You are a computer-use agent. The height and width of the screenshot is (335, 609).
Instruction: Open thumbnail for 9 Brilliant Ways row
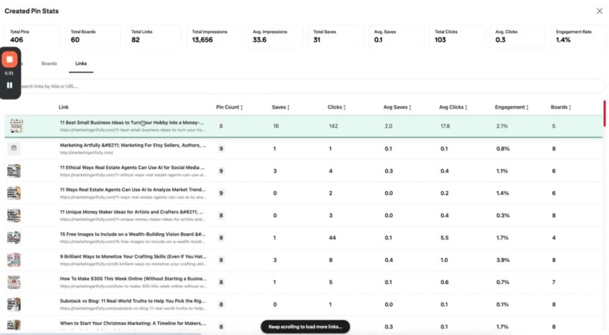pos(14,260)
